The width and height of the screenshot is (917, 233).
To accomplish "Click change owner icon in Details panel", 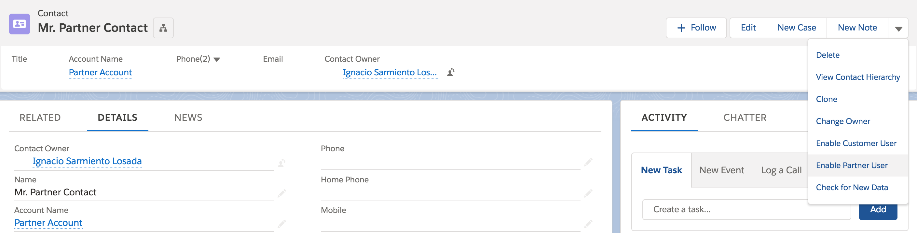I will pyautogui.click(x=281, y=163).
